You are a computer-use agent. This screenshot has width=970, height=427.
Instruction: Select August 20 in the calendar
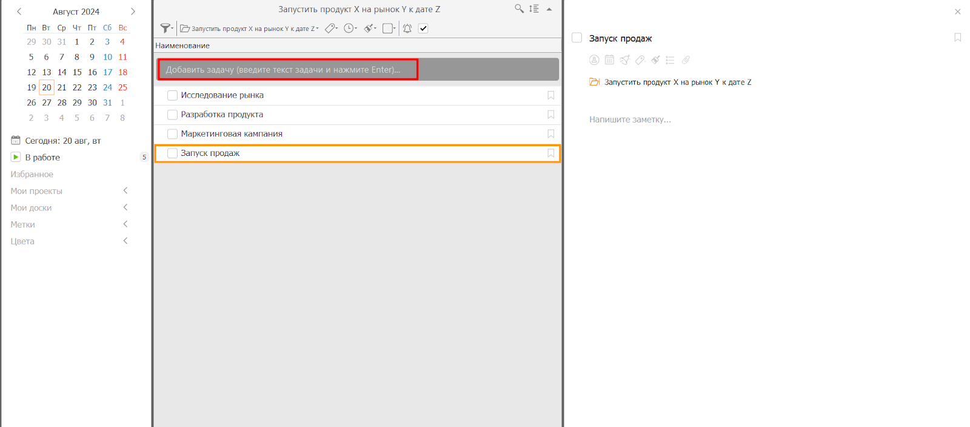[x=47, y=87]
